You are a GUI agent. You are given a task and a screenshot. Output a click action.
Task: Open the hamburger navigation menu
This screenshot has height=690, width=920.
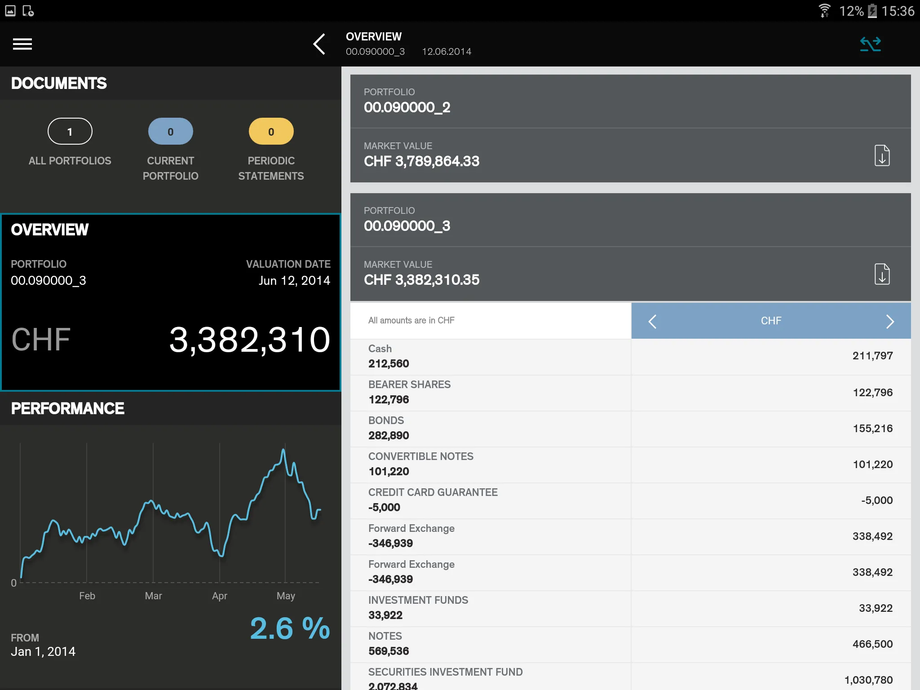tap(22, 44)
